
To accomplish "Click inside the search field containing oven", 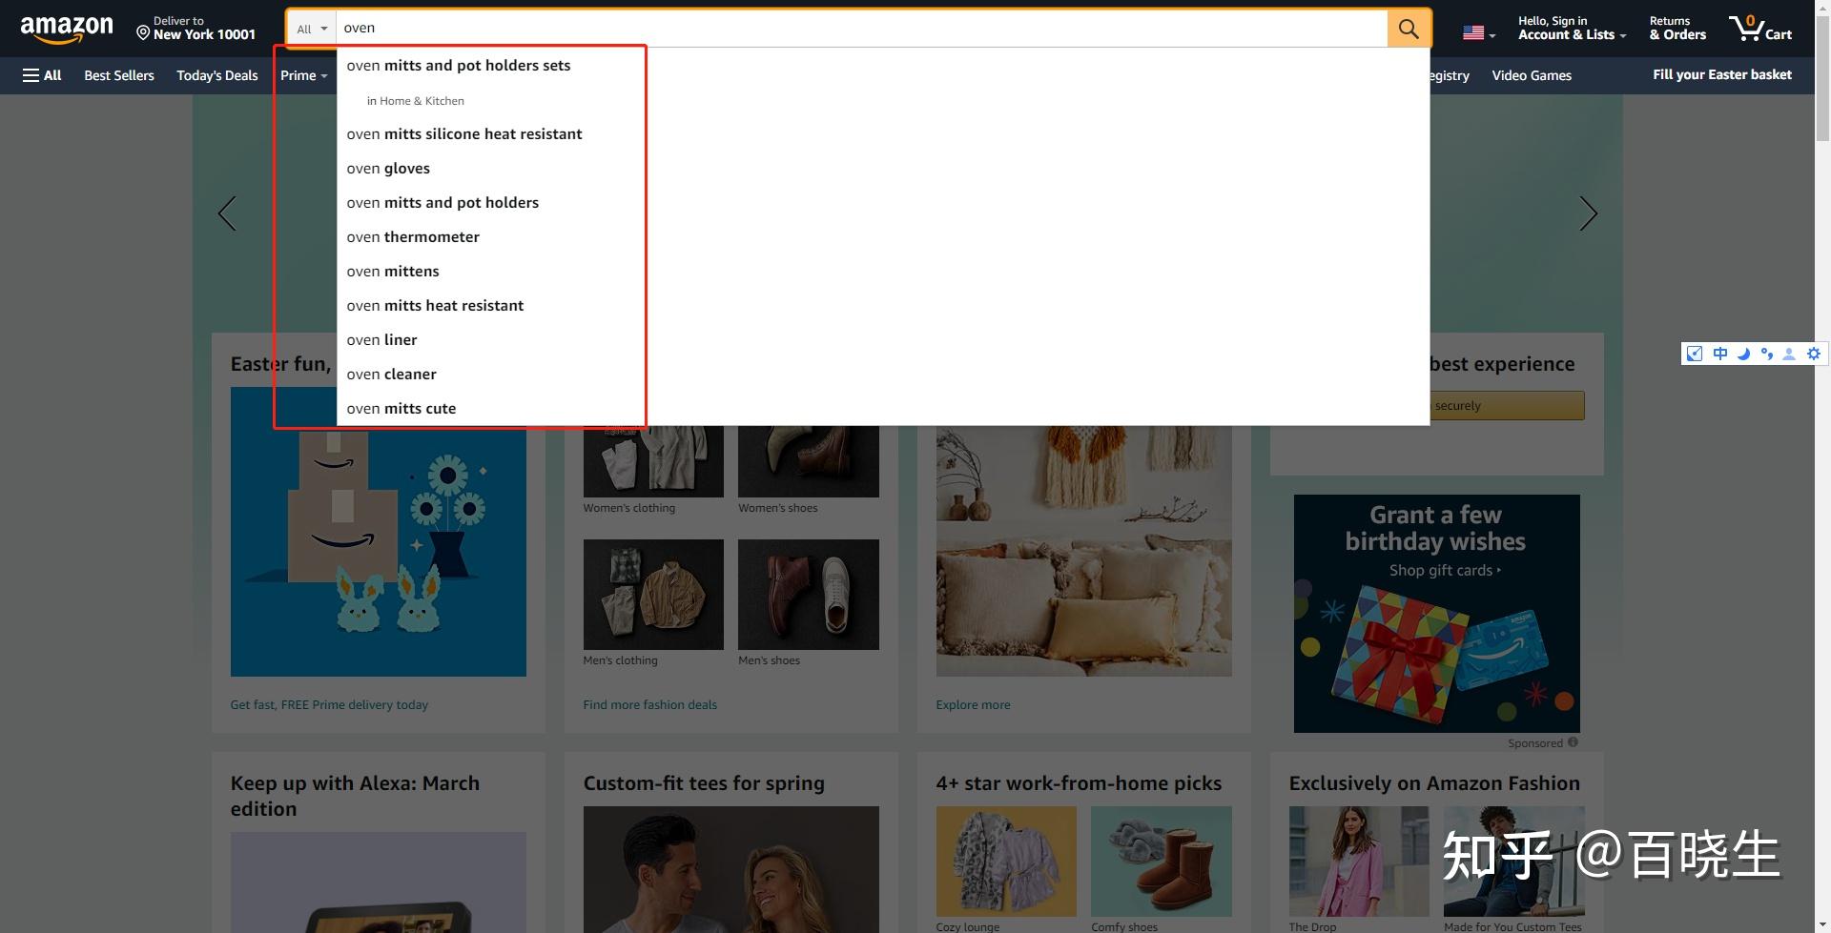I will click(x=861, y=29).
